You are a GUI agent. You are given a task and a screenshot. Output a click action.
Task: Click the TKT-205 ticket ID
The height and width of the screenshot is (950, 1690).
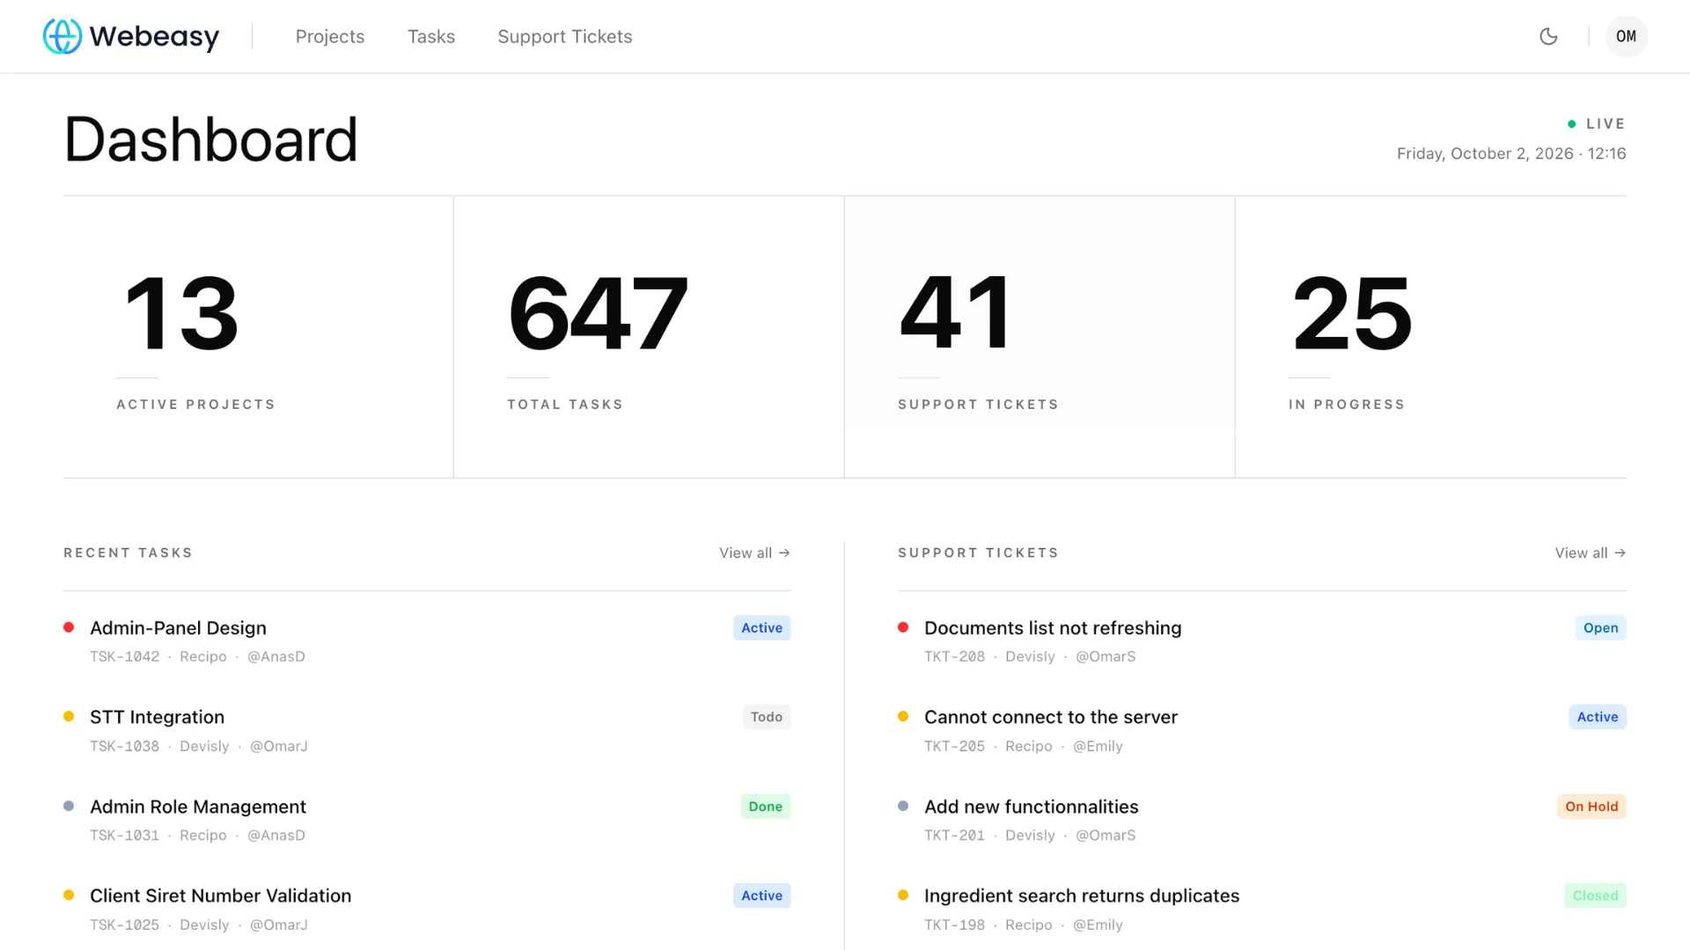pos(954,746)
